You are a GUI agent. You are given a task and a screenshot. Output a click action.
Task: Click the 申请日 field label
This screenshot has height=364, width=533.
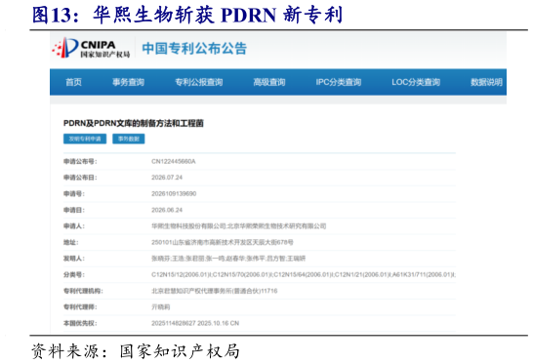(74, 210)
